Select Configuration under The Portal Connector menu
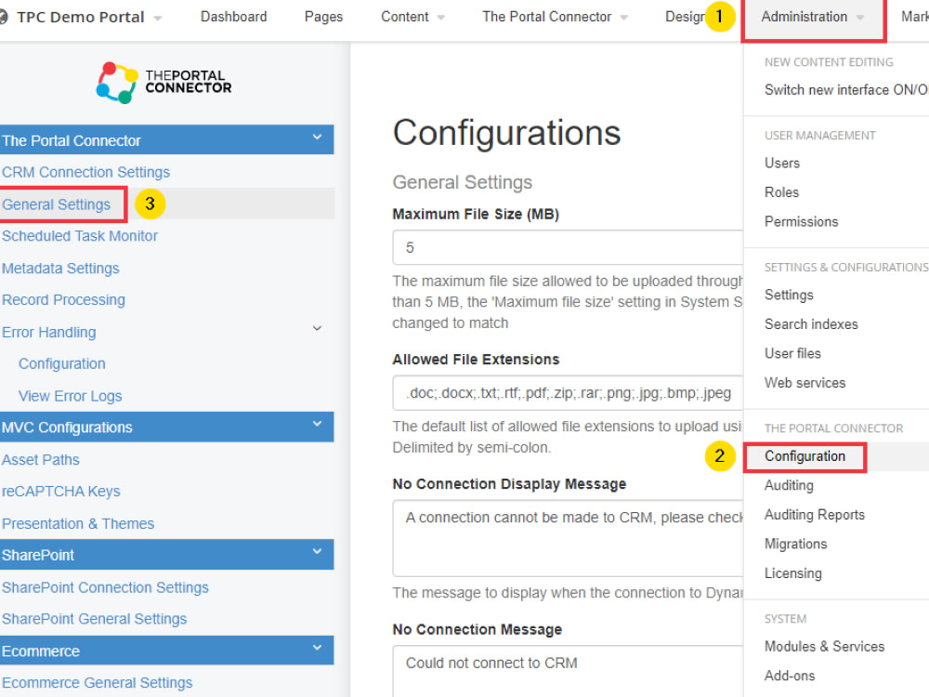The image size is (929, 697). (805, 456)
